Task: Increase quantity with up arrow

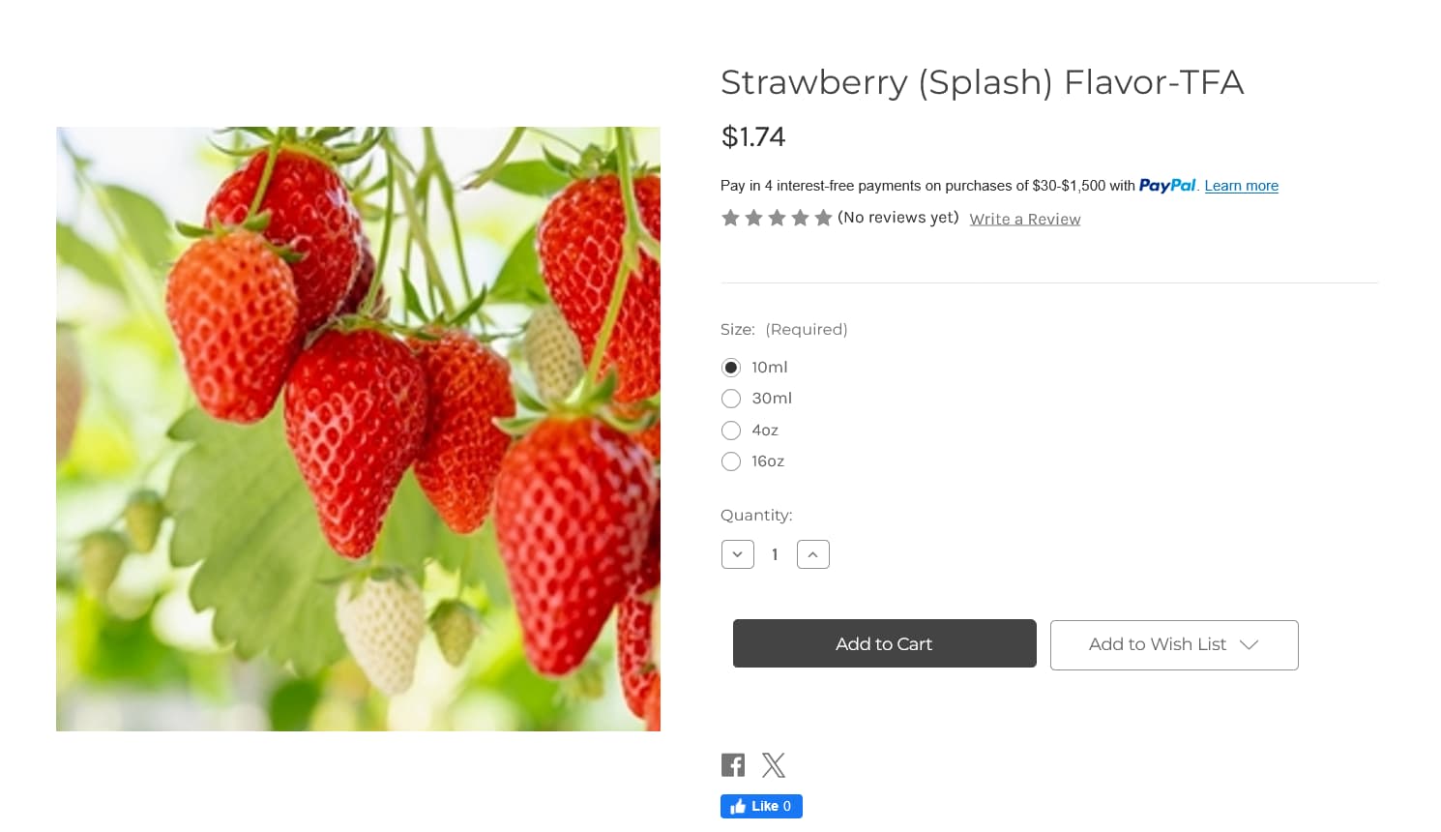Action: coord(813,554)
